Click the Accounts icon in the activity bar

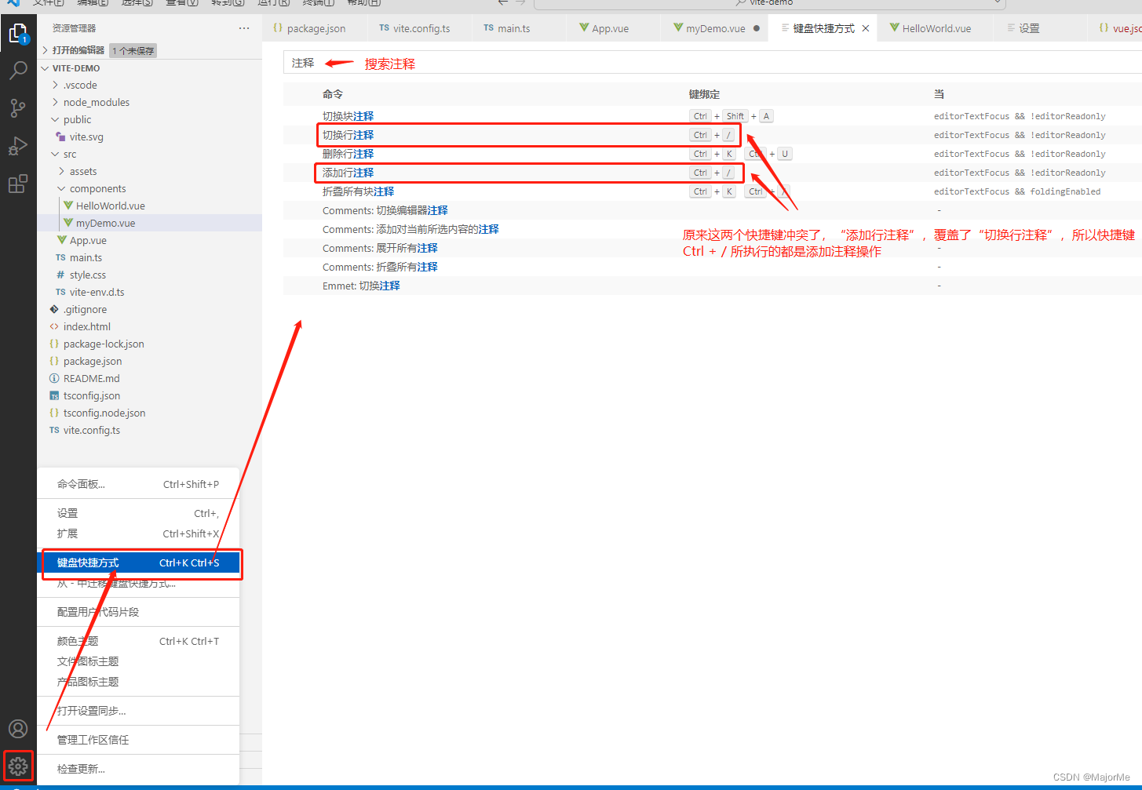[x=18, y=728]
